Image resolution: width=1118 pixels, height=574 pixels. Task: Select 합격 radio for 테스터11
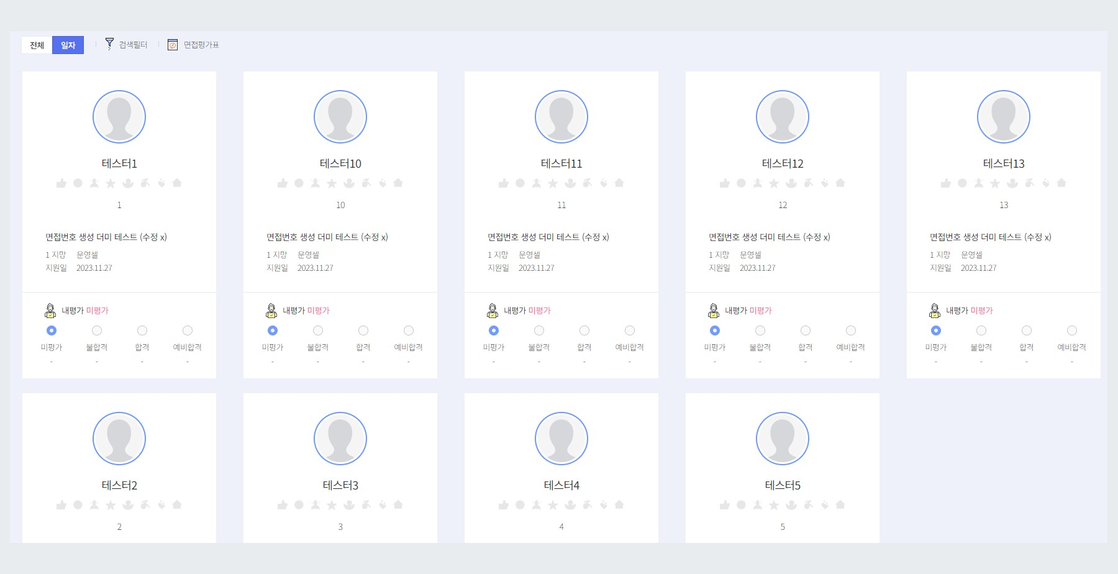[x=584, y=330]
